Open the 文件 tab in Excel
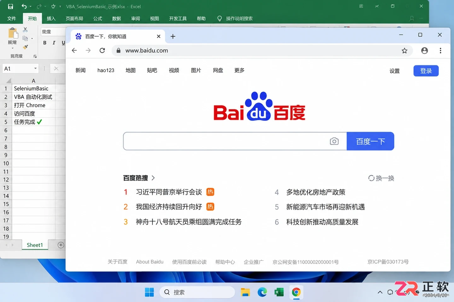 12,19
